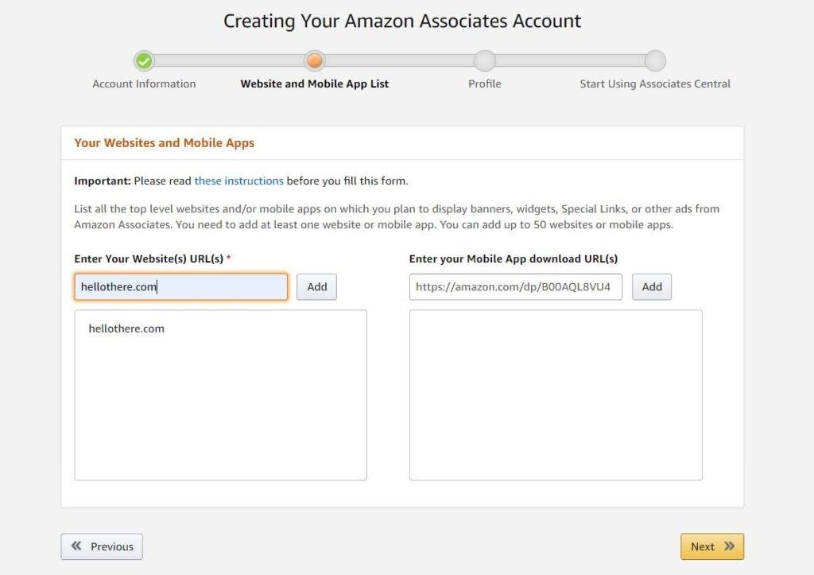Go to the Profile step label

[484, 84]
